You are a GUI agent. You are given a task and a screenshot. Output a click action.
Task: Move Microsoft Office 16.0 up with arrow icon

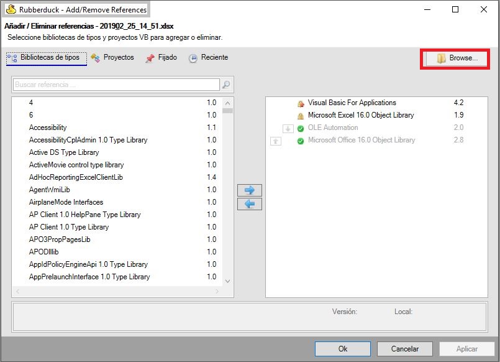(276, 141)
